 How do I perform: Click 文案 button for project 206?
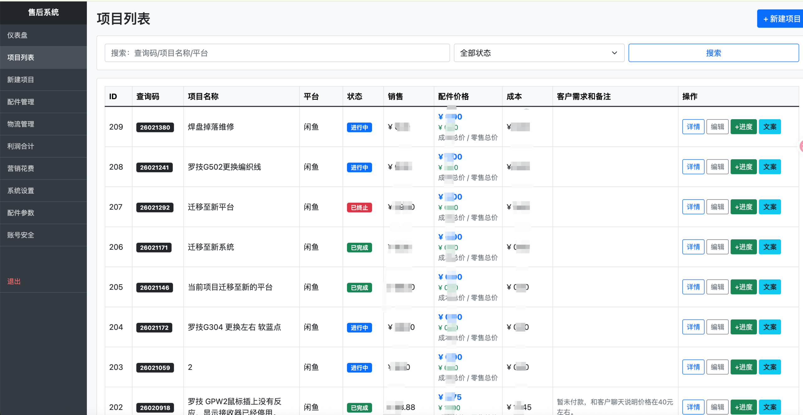coord(769,247)
